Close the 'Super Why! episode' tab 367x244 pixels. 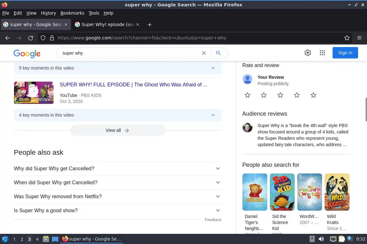pyautogui.click(x=138, y=24)
